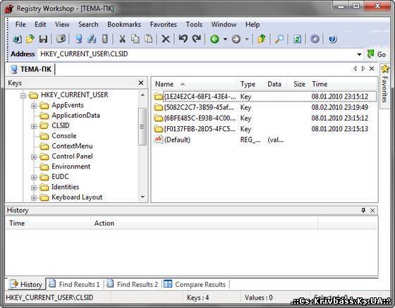Click the Undo arrow icon
The image size is (395, 308).
[183, 39]
